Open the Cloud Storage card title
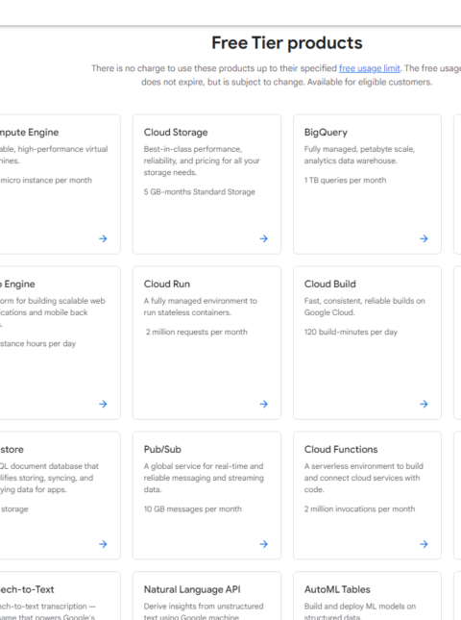Screen dimensions: 461x620 tap(176, 132)
